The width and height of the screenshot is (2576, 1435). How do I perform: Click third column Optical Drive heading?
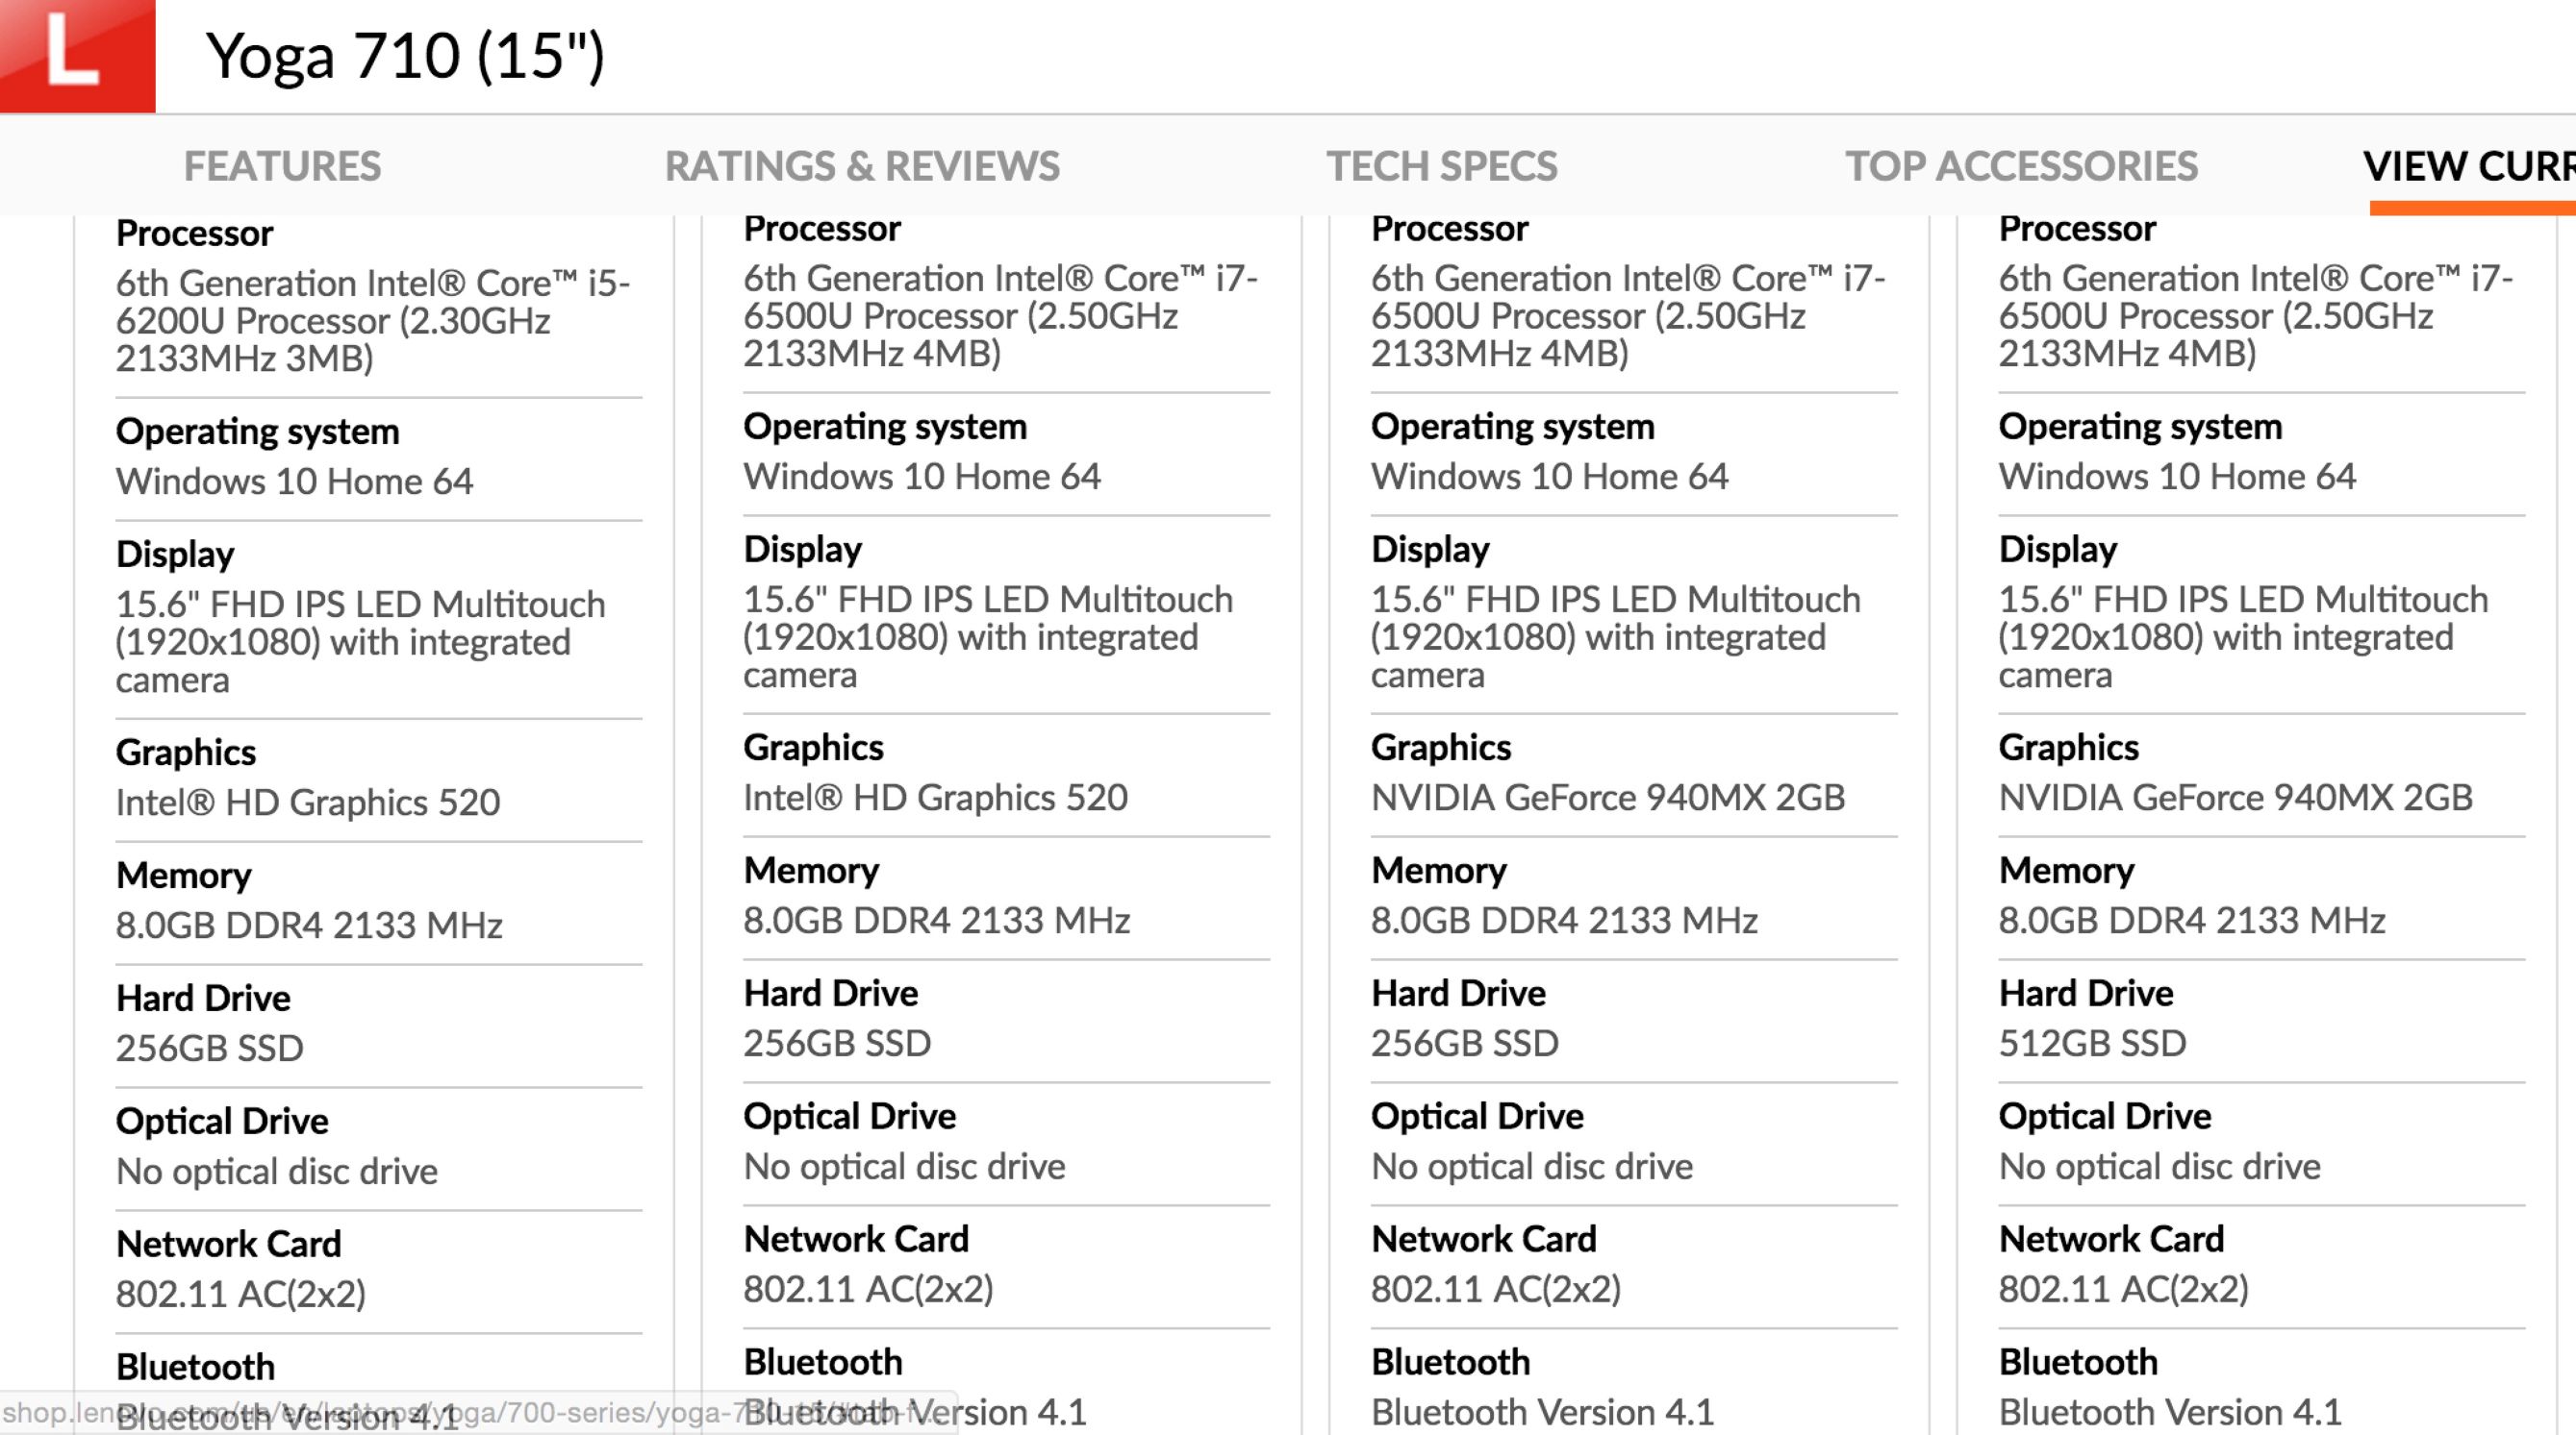click(x=1477, y=1116)
